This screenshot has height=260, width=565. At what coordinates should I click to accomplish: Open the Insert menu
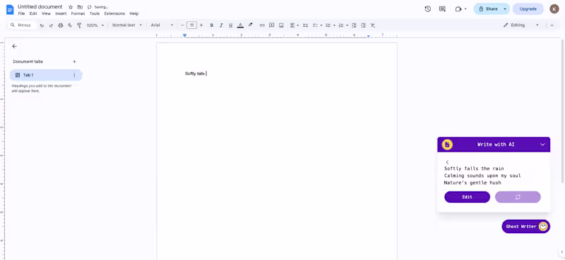(x=61, y=13)
